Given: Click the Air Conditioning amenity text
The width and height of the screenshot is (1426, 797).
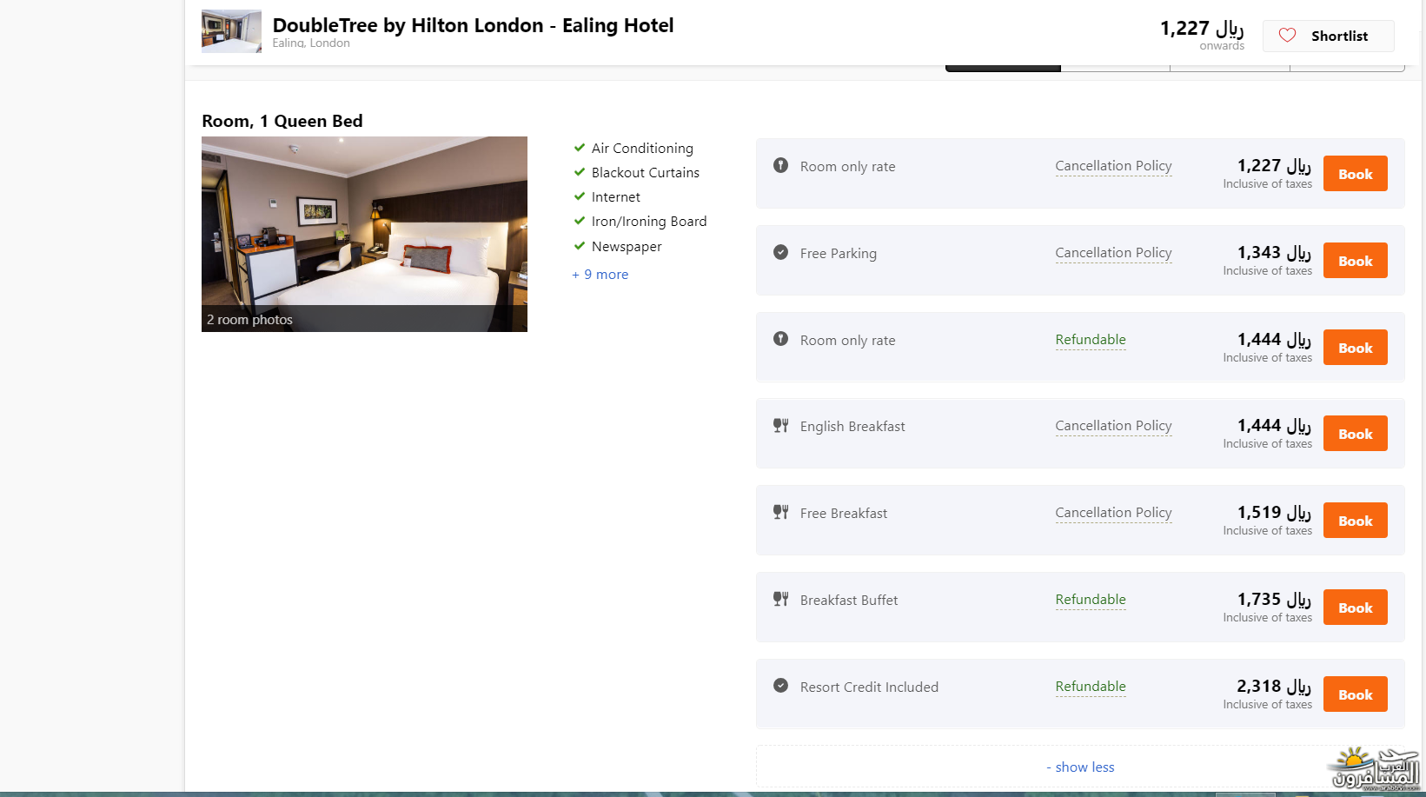Looking at the screenshot, I should (642, 149).
